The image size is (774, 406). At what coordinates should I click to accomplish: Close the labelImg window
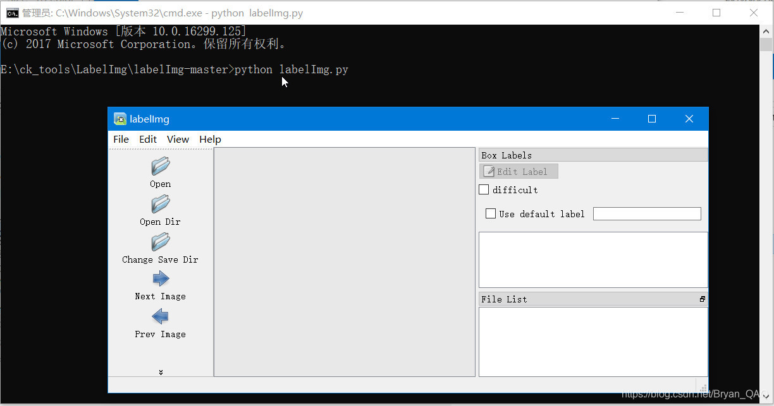pyautogui.click(x=689, y=119)
